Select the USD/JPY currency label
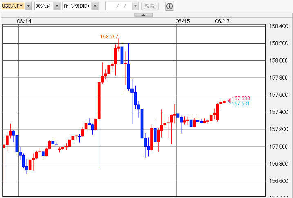 [x=13, y=6]
